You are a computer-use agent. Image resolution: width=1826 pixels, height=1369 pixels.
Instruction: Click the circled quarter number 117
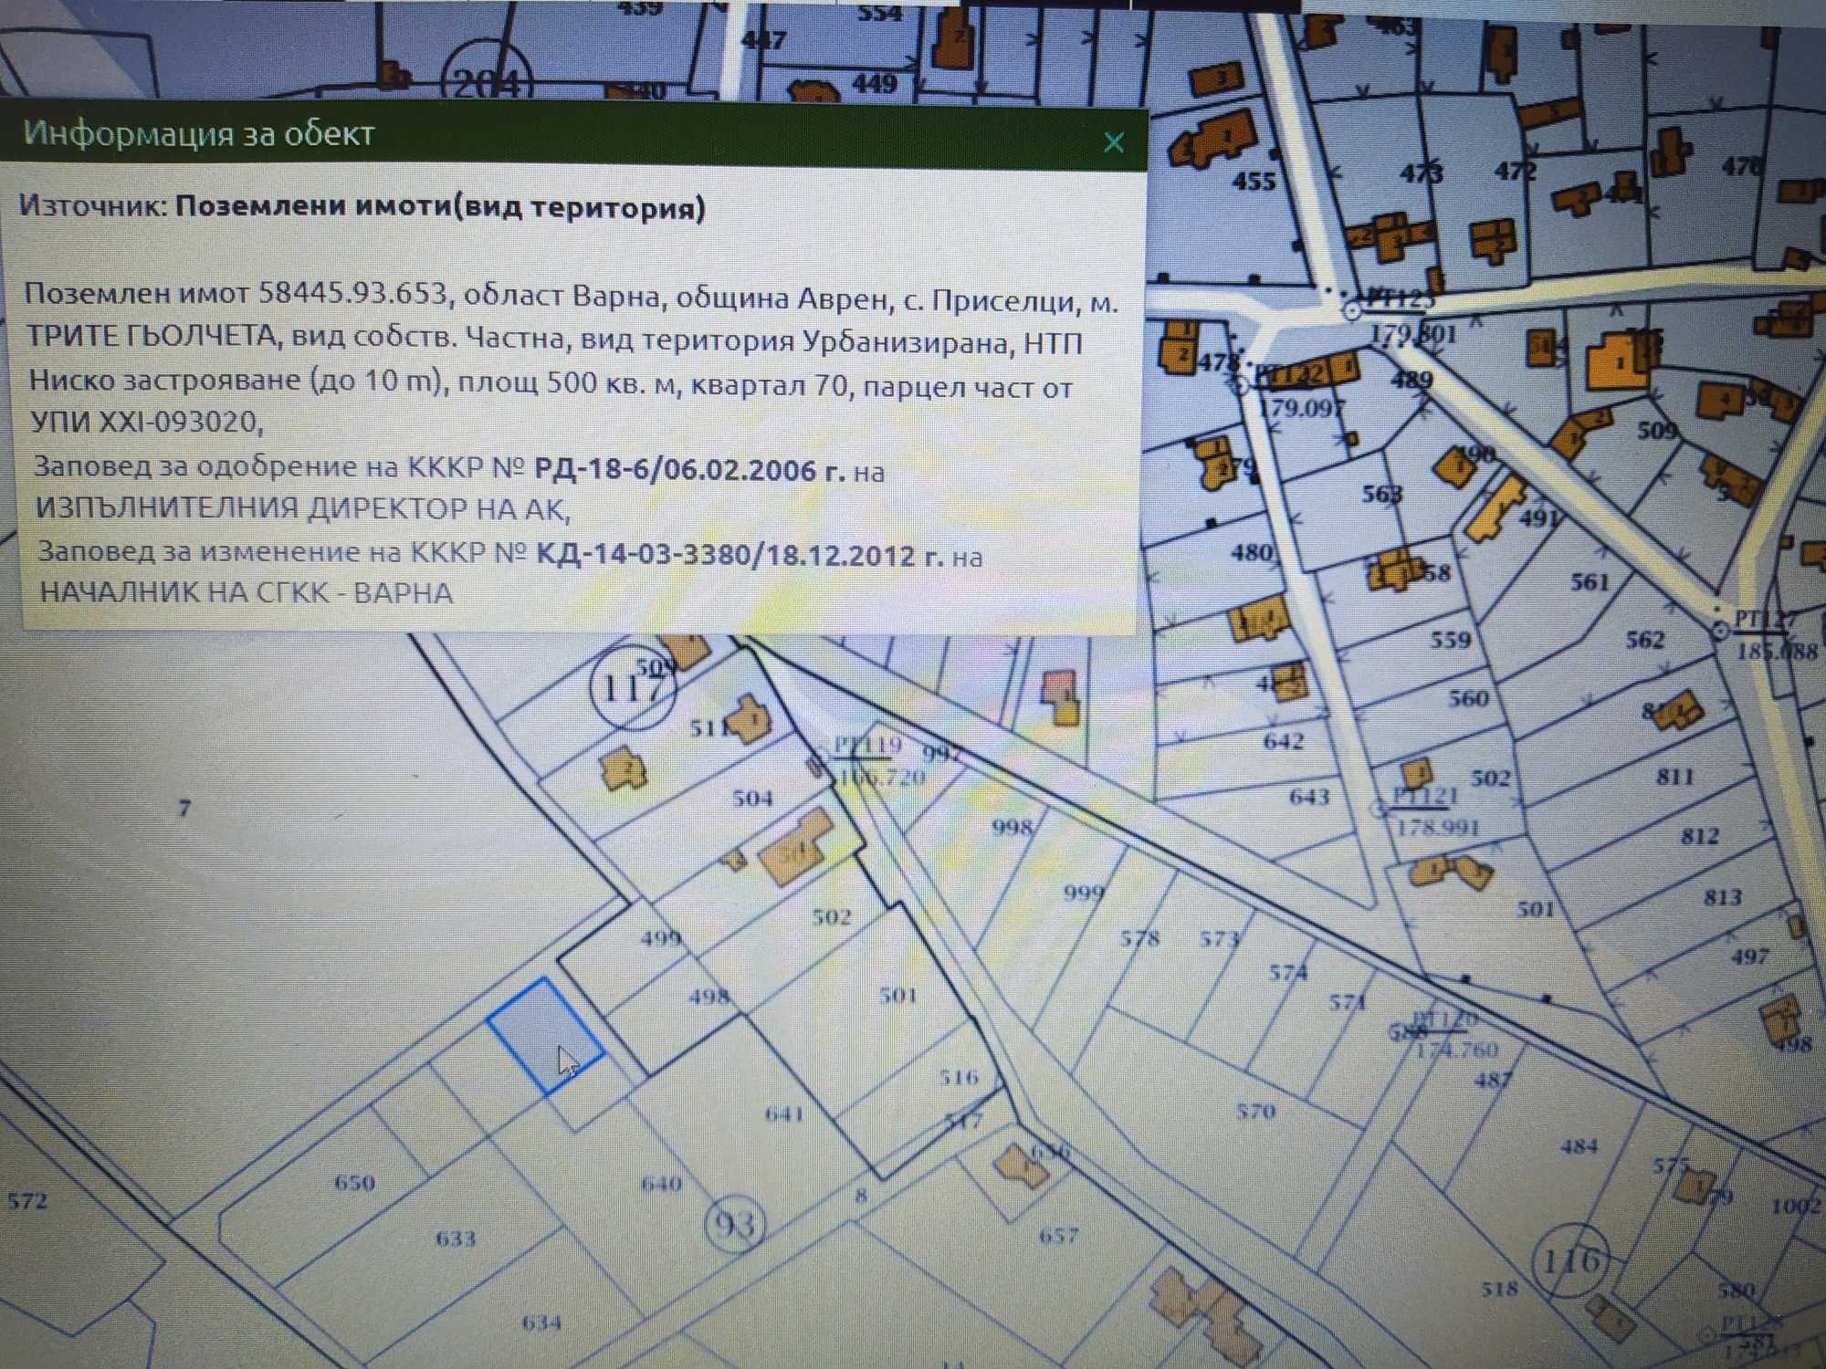pos(633,687)
